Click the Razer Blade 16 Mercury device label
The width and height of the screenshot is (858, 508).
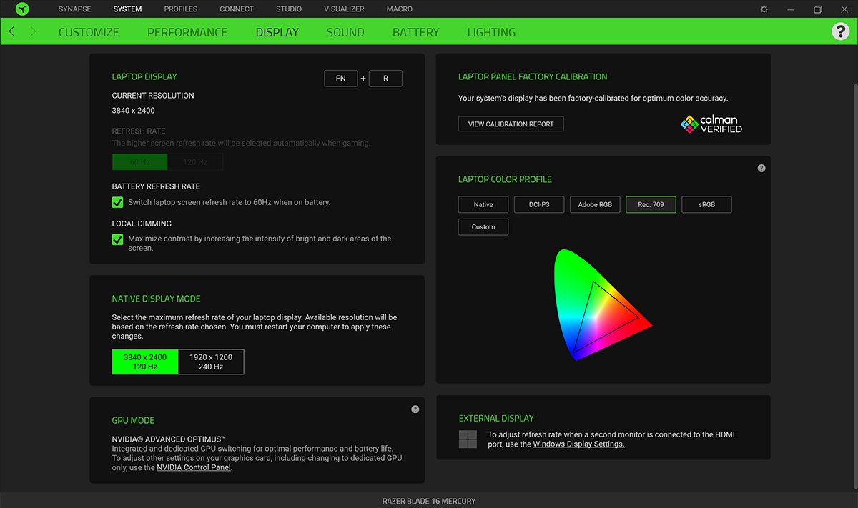[x=429, y=501]
